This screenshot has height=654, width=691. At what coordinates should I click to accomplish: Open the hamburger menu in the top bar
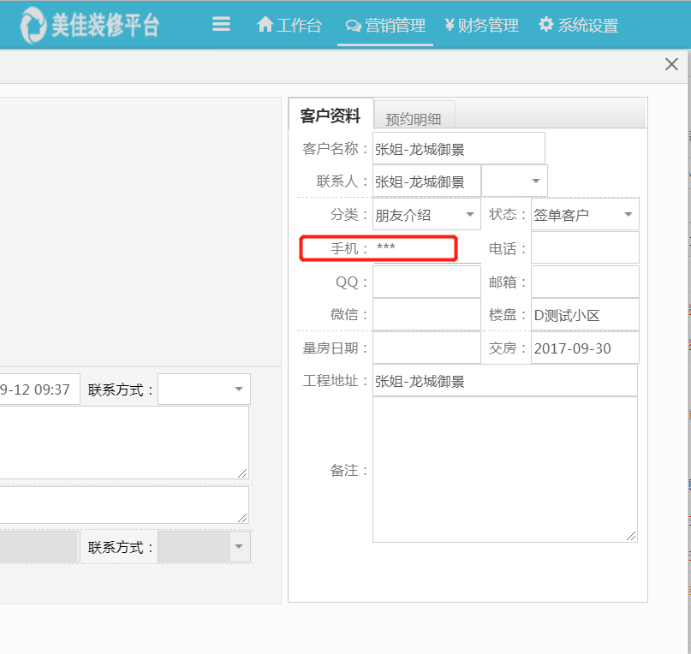pyautogui.click(x=221, y=25)
